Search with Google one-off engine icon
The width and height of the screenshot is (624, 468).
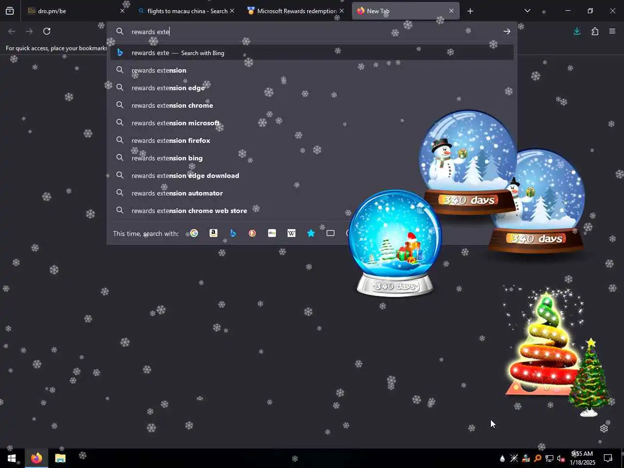pyautogui.click(x=194, y=233)
